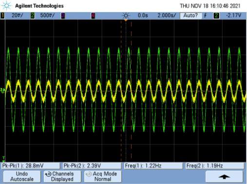
Task: Click the 2.000s/ timebase value
Action: click(x=167, y=16)
